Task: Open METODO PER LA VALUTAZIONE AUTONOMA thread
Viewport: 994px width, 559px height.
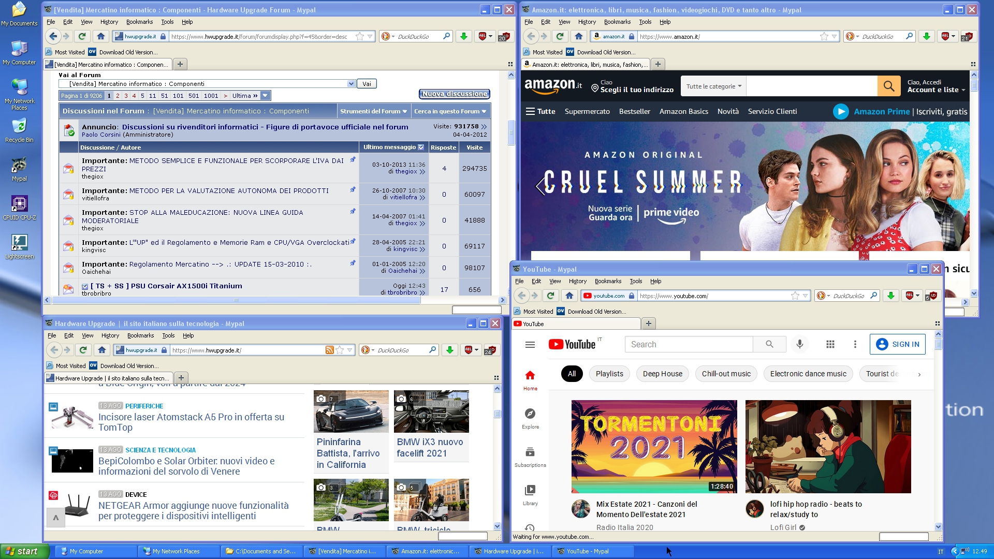Action: [229, 191]
